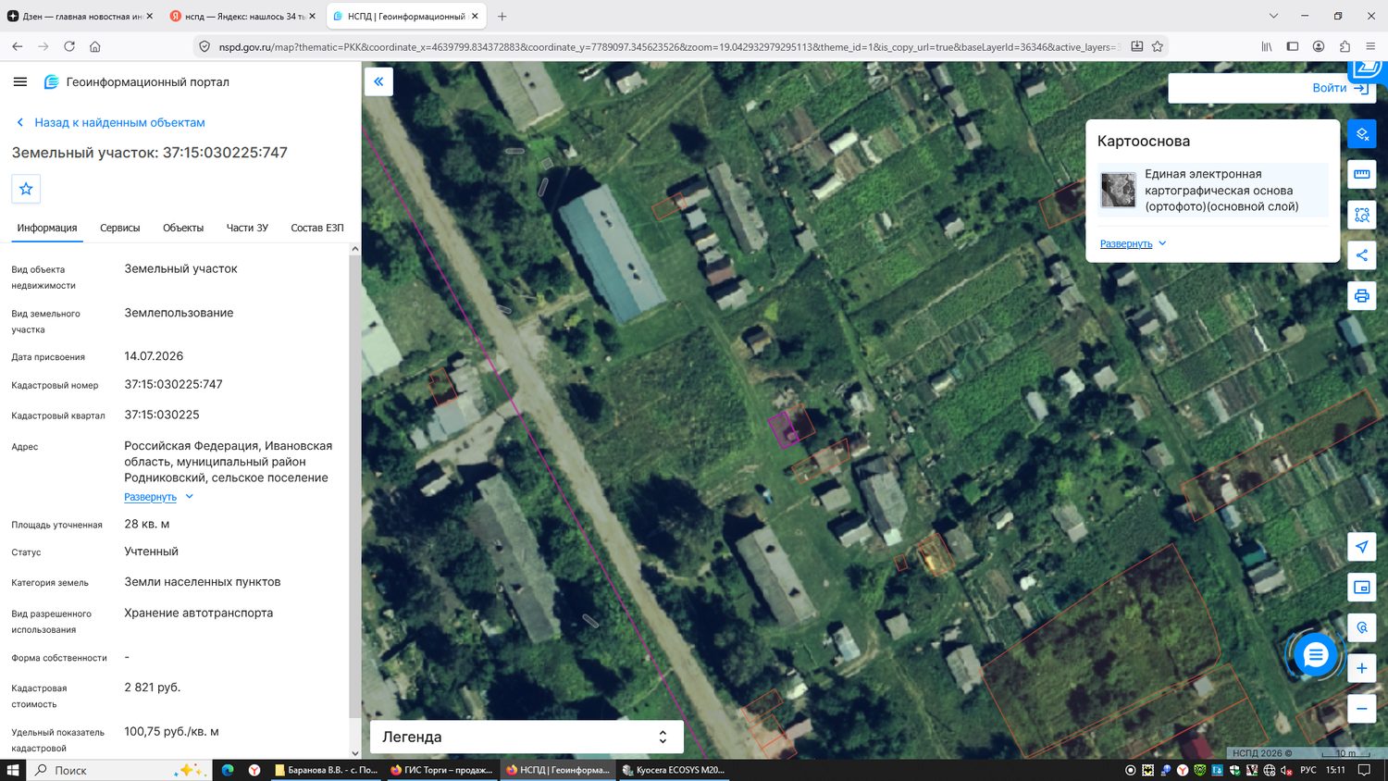Print the map with printer icon
Screen dimensions: 1388x781
point(1362,296)
